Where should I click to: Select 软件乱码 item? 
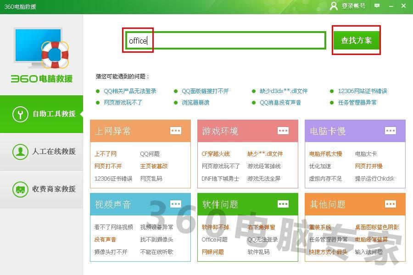[258, 252]
